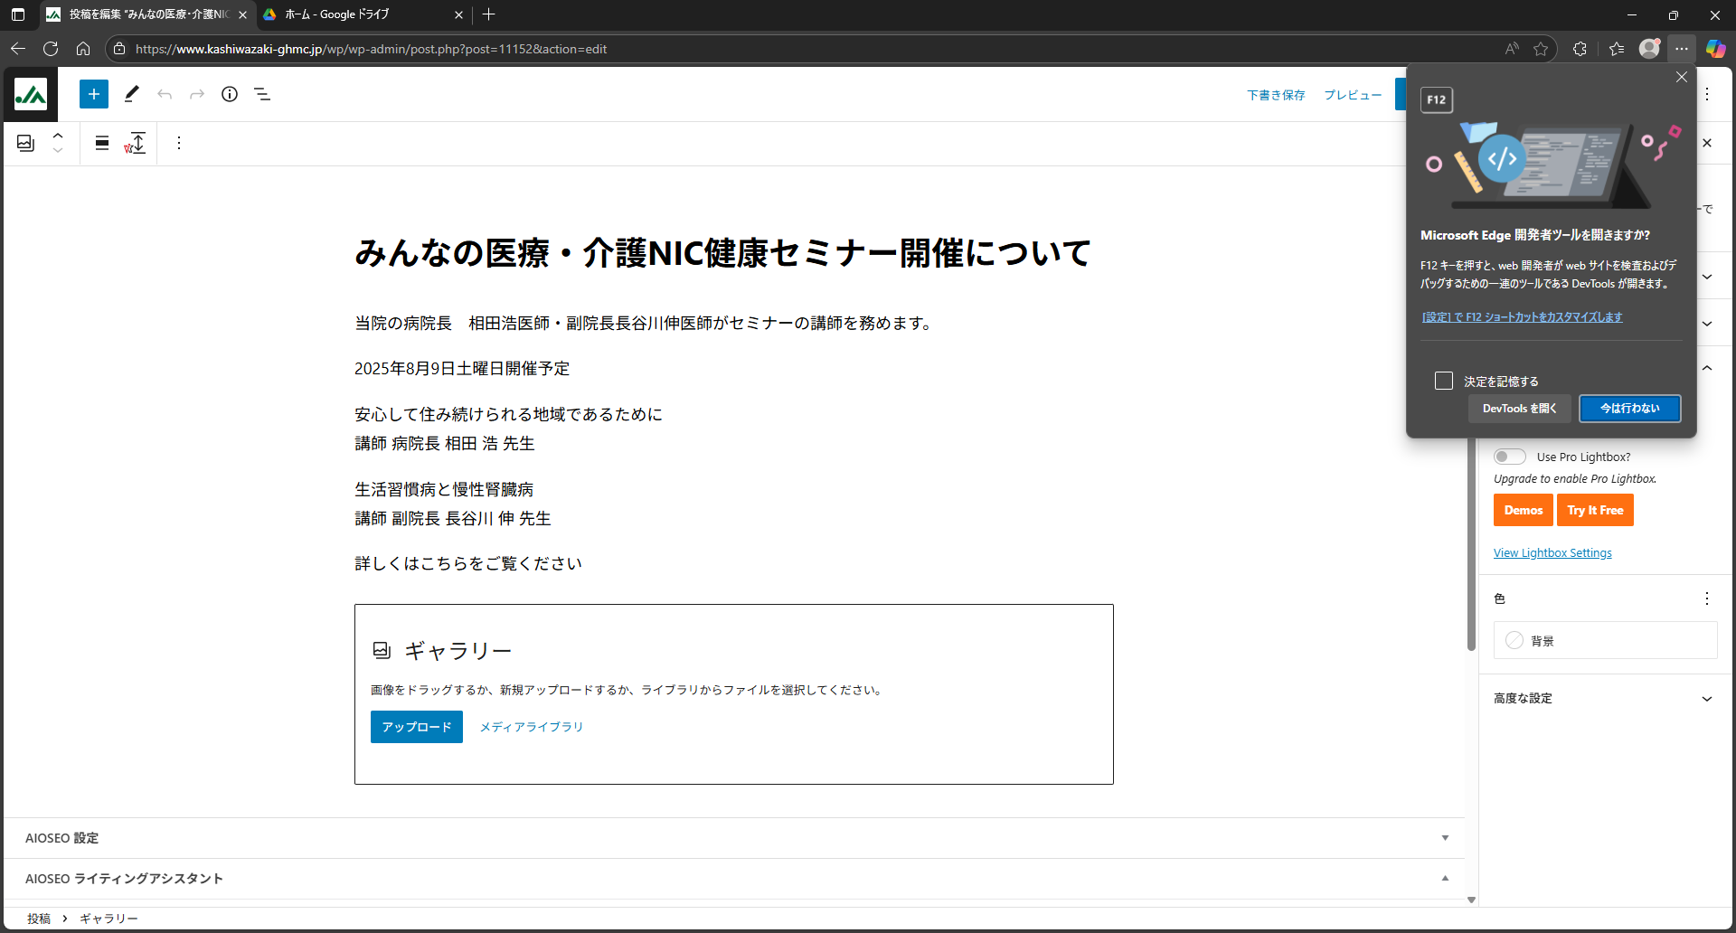
Task: Click the block alignment icon
Action: (102, 143)
